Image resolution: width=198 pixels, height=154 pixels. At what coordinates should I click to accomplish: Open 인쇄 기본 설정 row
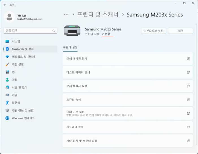[x=128, y=113]
